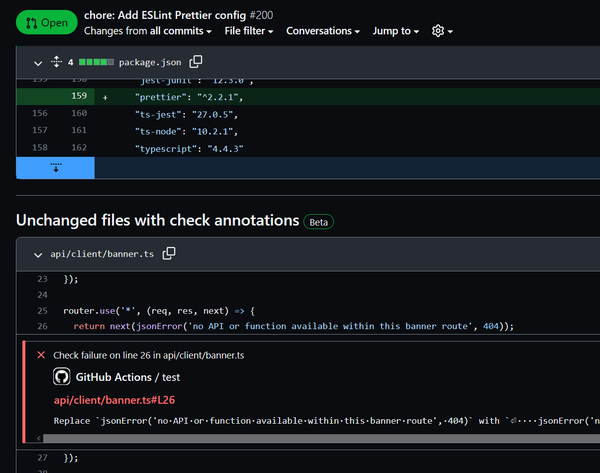Click the diffstat count 4 in package.json
Screen dimensions: 600x473
(71, 62)
